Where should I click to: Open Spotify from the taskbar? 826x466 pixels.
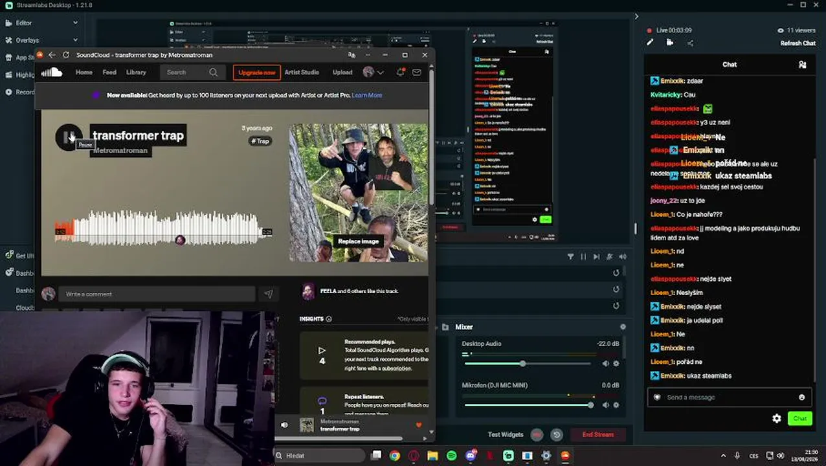[451, 456]
